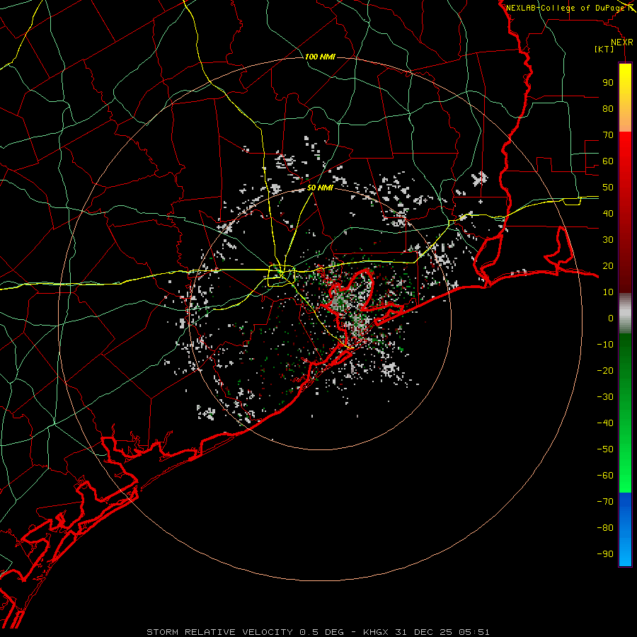
Task: Click the "-50" value on velocity scale
Action: point(605,449)
